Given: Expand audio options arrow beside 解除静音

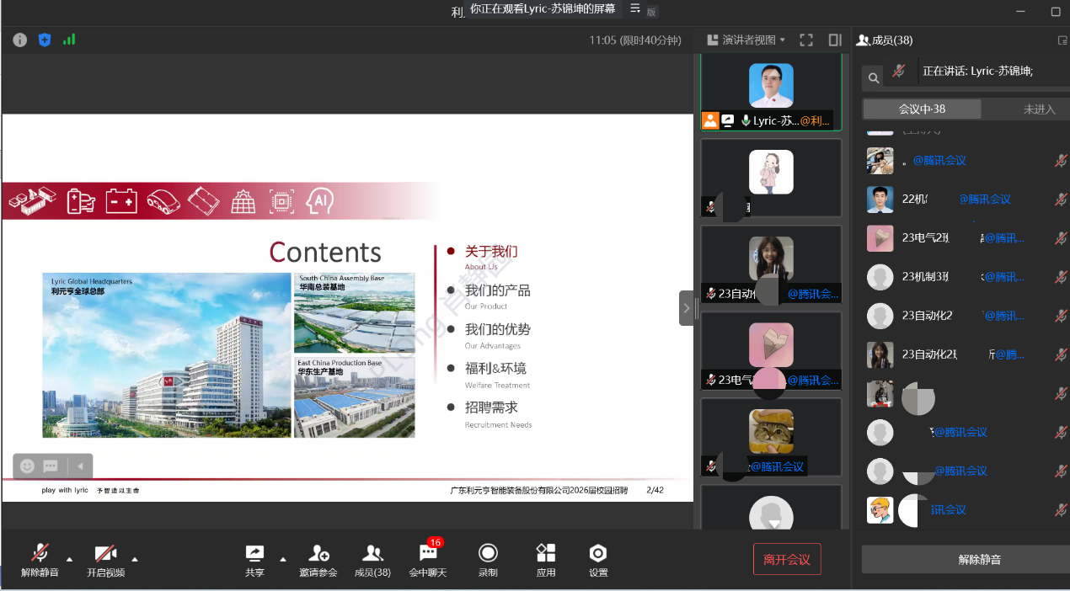Looking at the screenshot, I should [70, 558].
